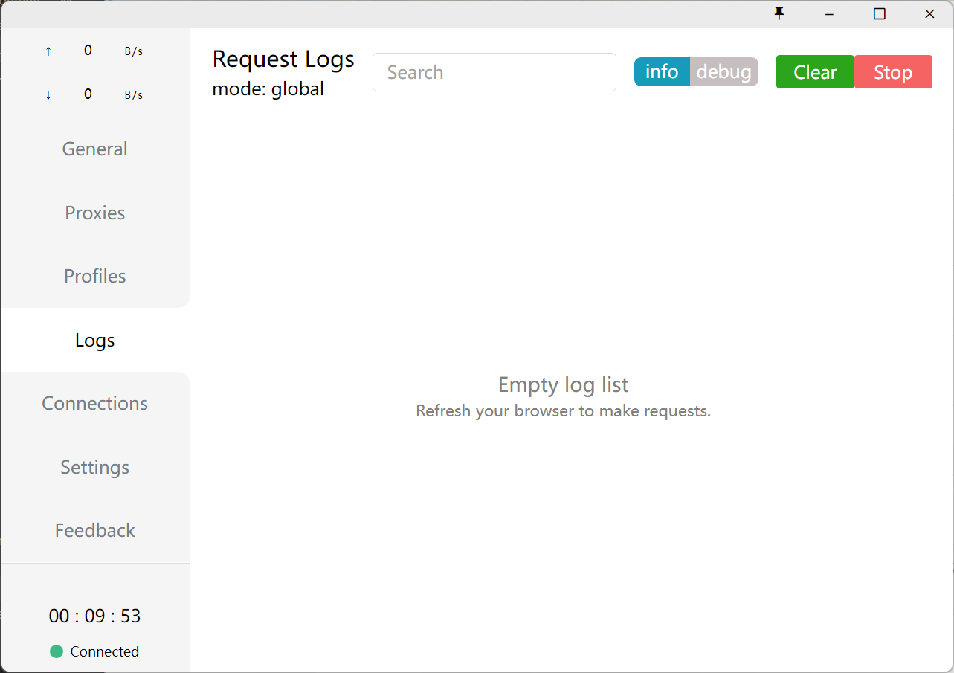Select the Logs sidebar item
This screenshot has width=954, height=673.
click(x=95, y=340)
